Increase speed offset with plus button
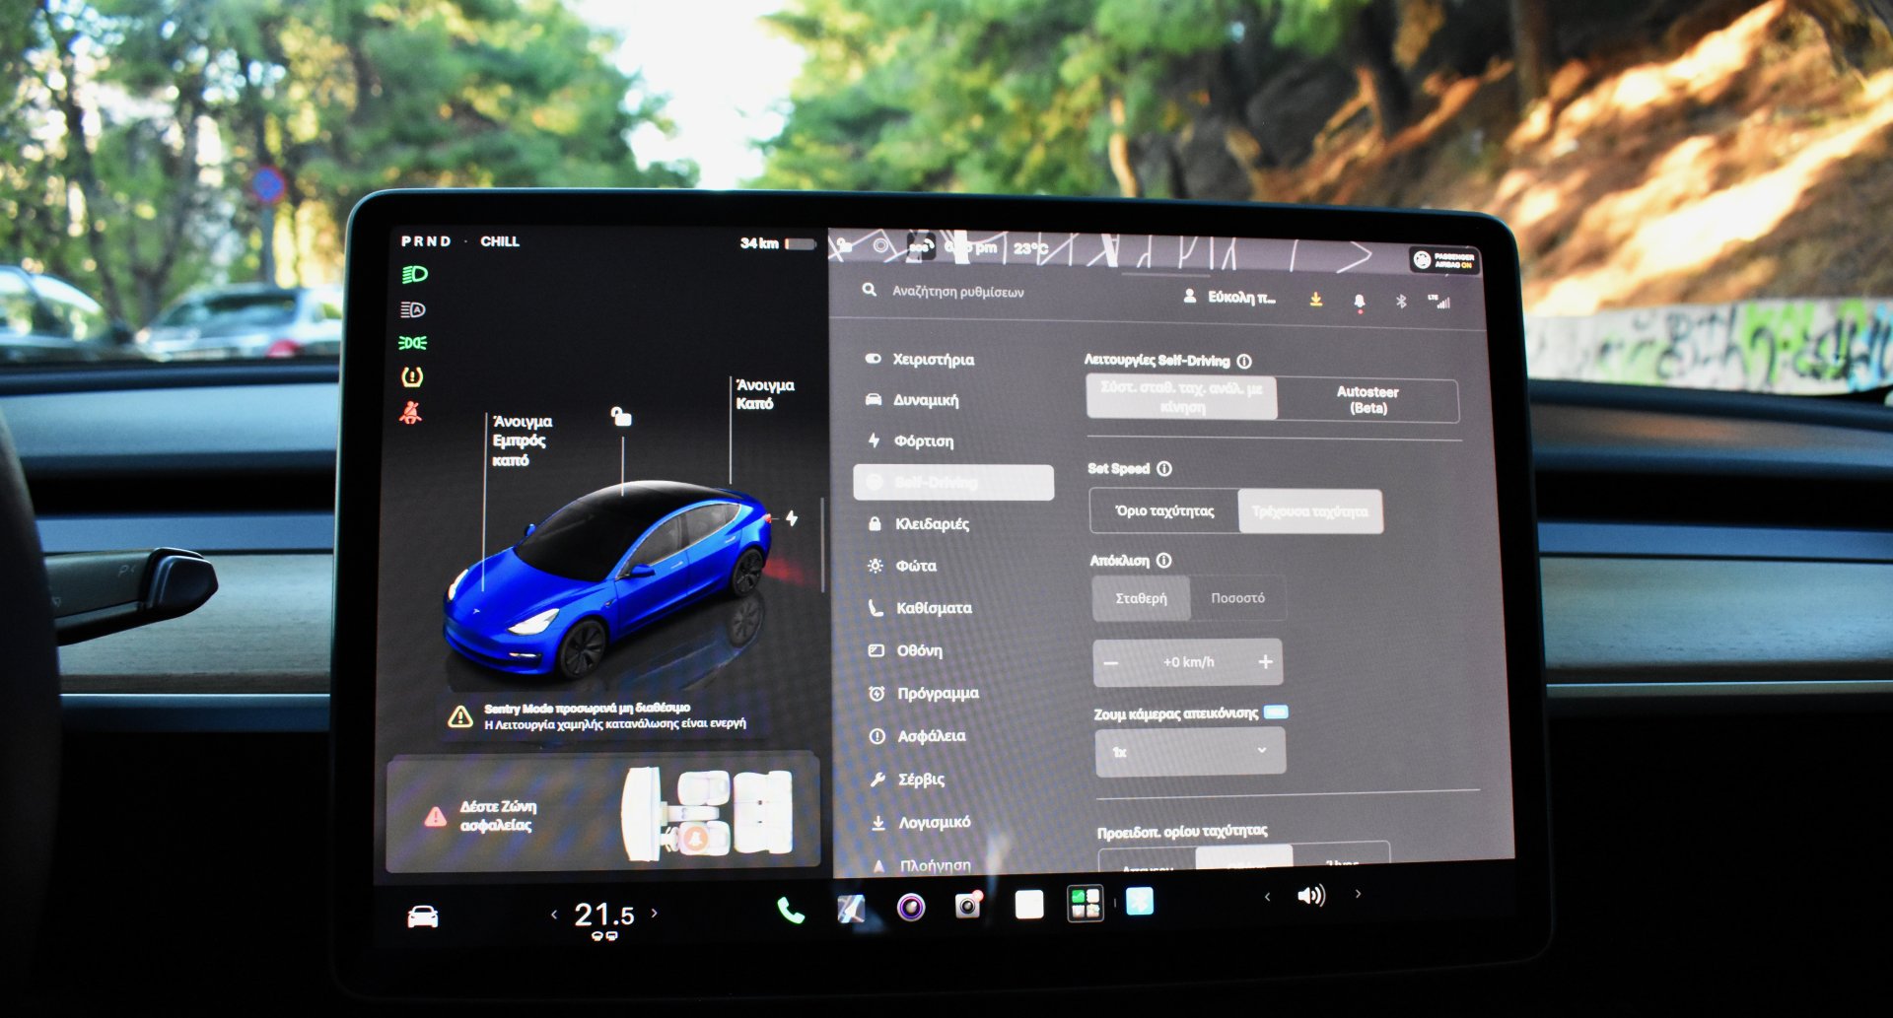Viewport: 1893px width, 1018px height. [1265, 662]
